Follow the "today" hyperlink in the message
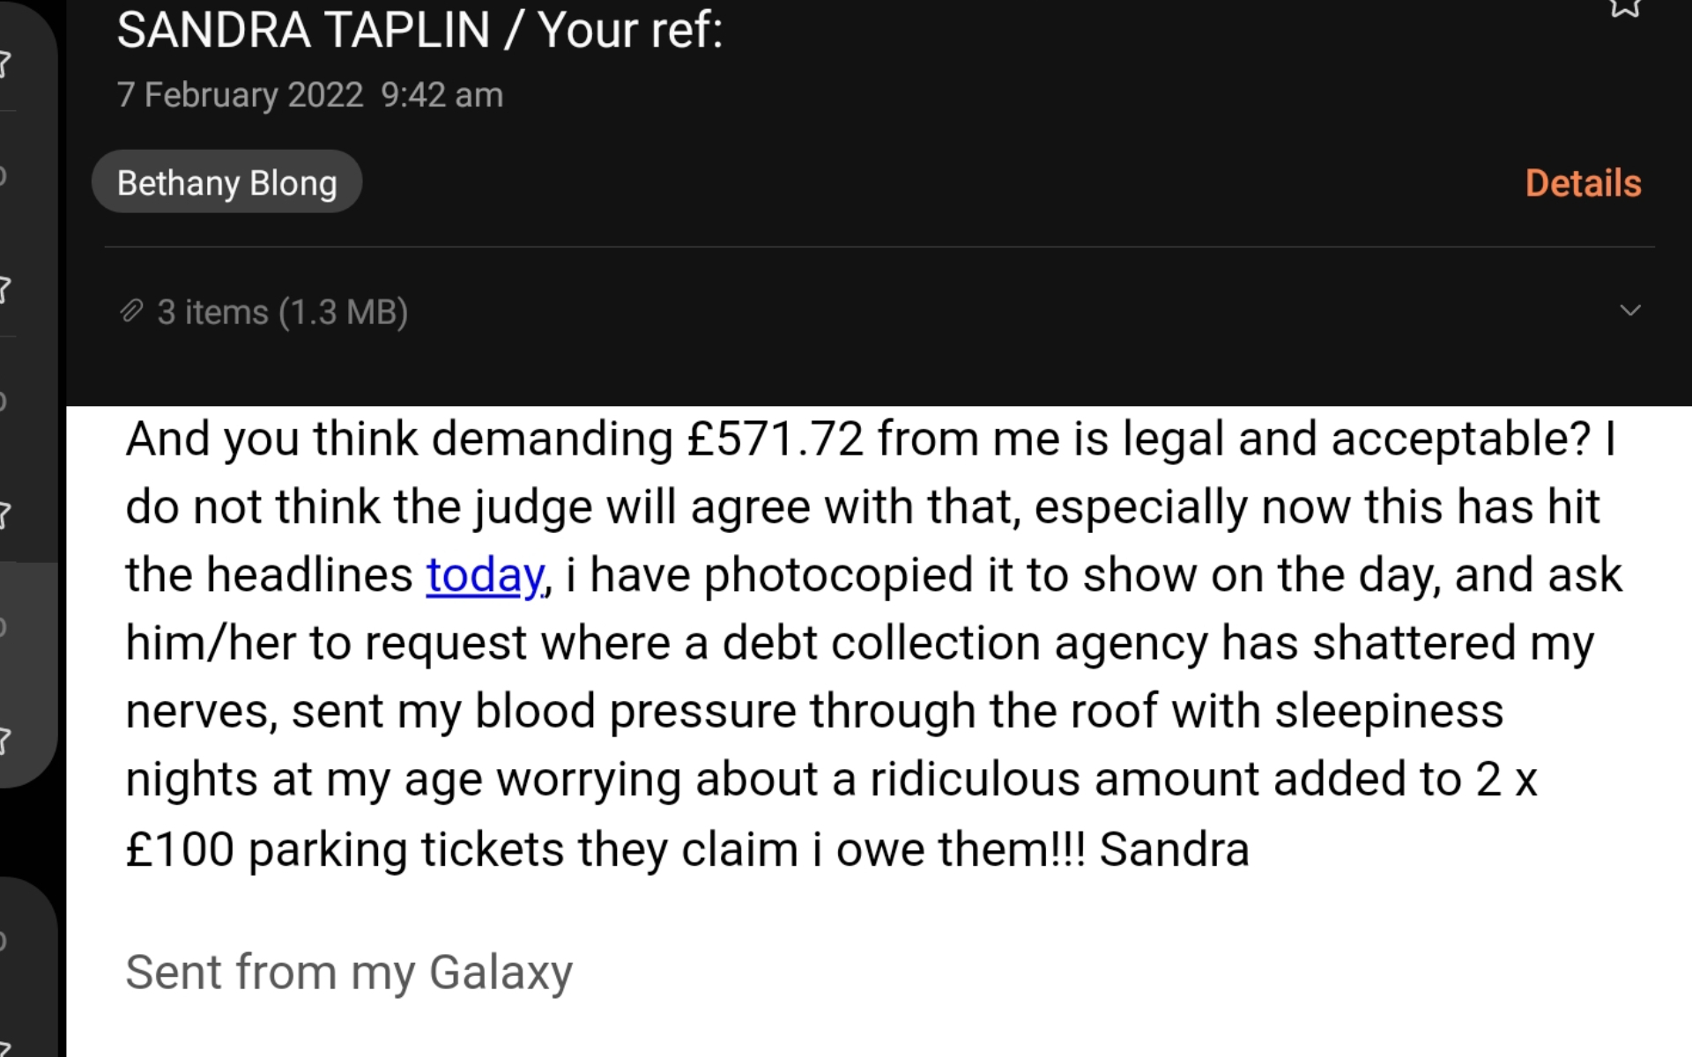This screenshot has height=1057, width=1692. (x=485, y=575)
